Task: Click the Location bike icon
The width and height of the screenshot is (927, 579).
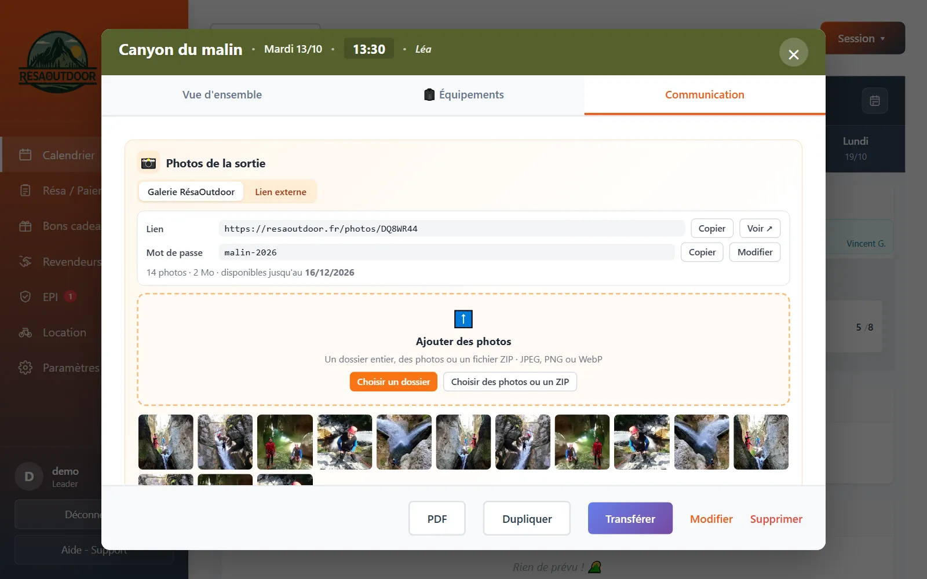Action: click(25, 332)
